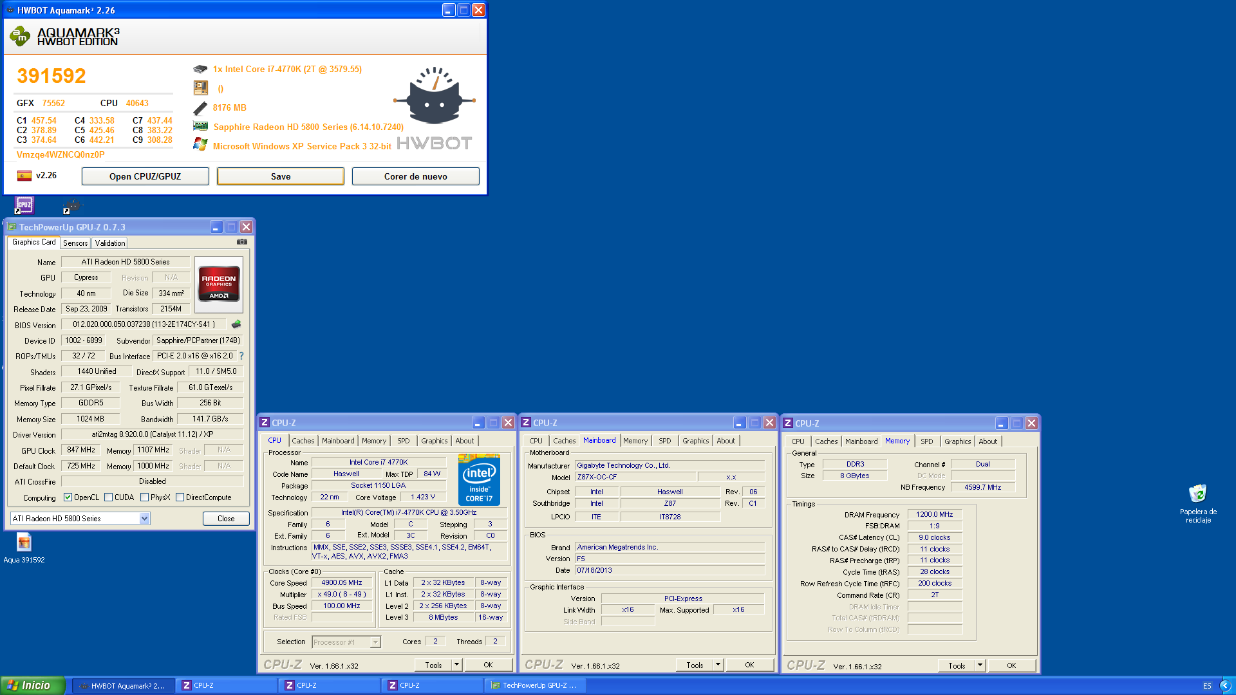The width and height of the screenshot is (1236, 695).
Task: Expand the Tools dropdown arrow in Mainboard window
Action: tap(718, 665)
